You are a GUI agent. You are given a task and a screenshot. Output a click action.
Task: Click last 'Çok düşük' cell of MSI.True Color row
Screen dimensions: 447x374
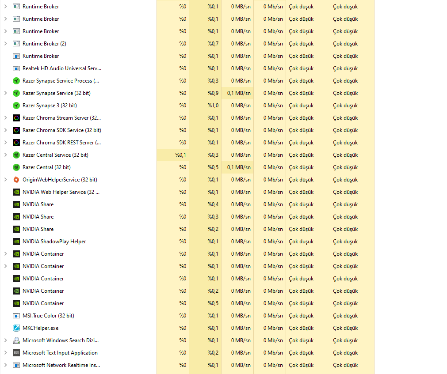[x=345, y=316]
